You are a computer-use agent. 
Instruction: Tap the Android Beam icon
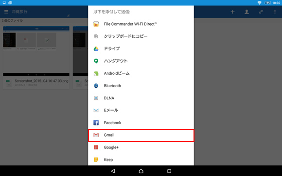tap(96, 73)
